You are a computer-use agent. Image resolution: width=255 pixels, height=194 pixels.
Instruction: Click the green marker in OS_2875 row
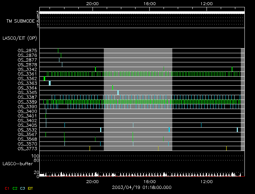pos(58,51)
